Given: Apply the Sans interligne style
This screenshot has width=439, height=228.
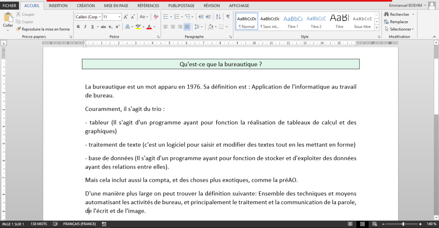Looking at the screenshot, I should (270, 22).
